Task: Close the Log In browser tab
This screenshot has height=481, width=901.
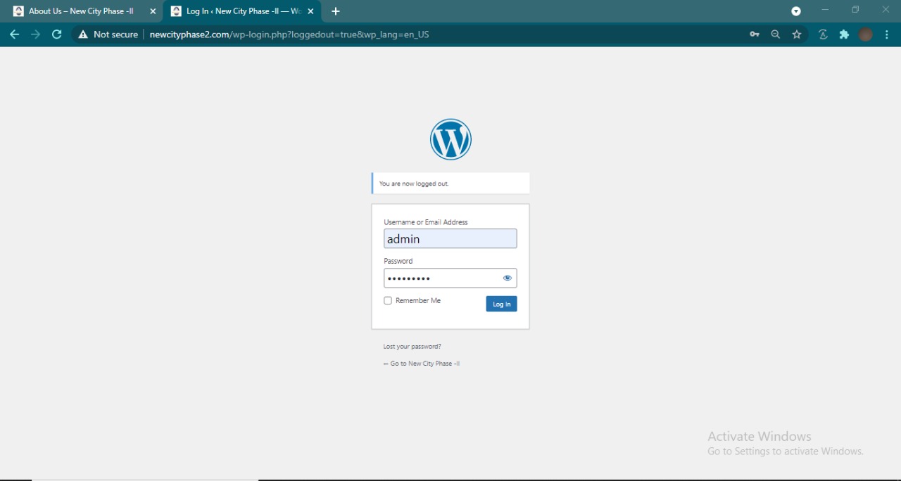Action: (310, 11)
